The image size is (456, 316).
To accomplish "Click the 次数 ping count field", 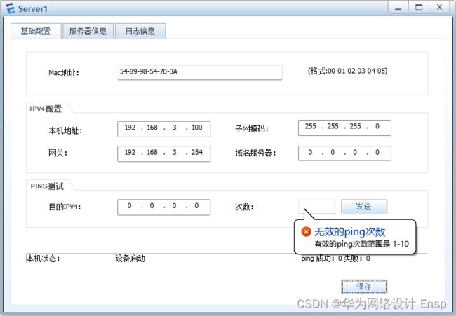I will click(316, 207).
